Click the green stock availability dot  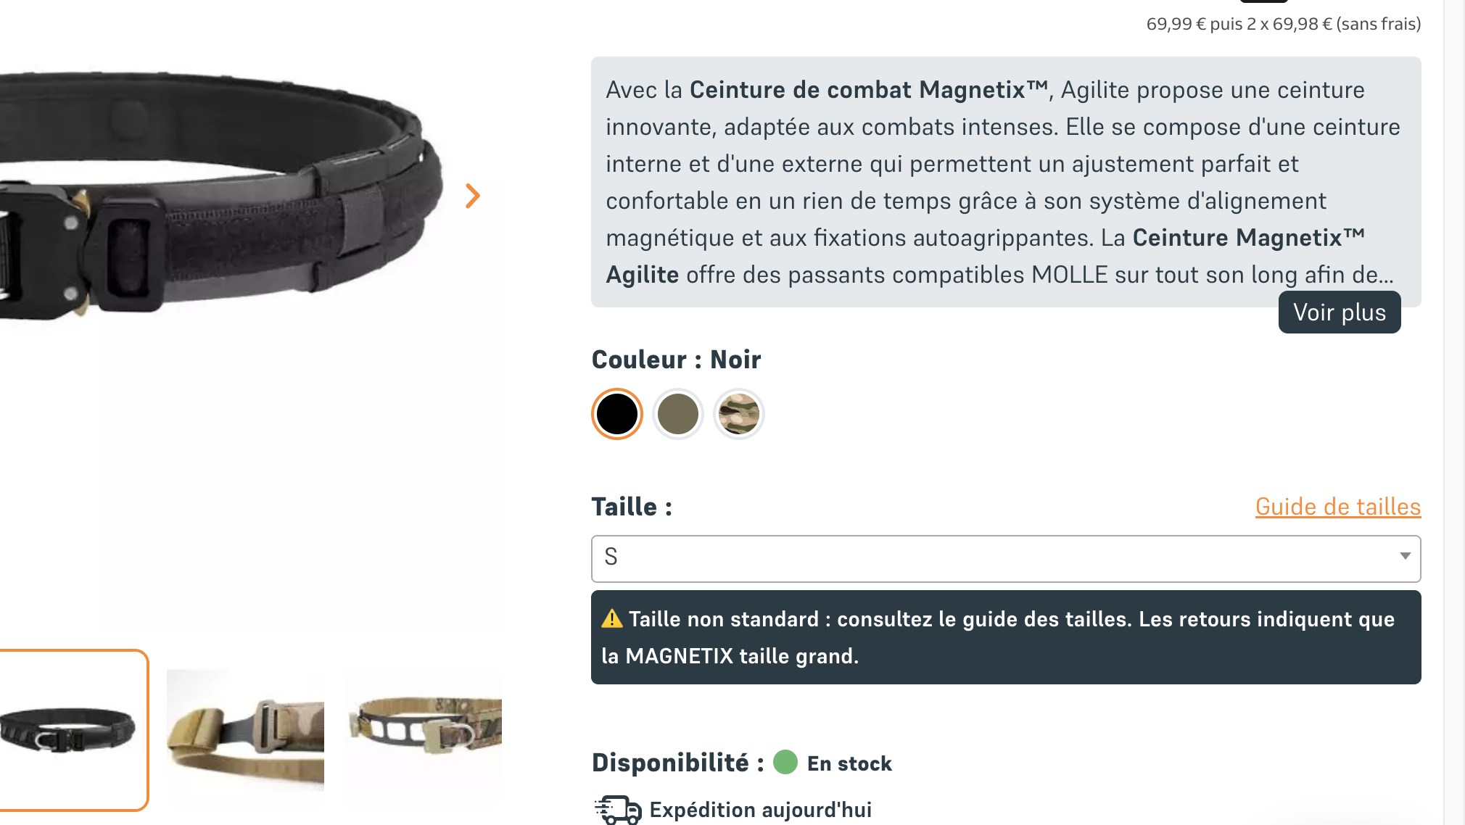[x=785, y=762]
